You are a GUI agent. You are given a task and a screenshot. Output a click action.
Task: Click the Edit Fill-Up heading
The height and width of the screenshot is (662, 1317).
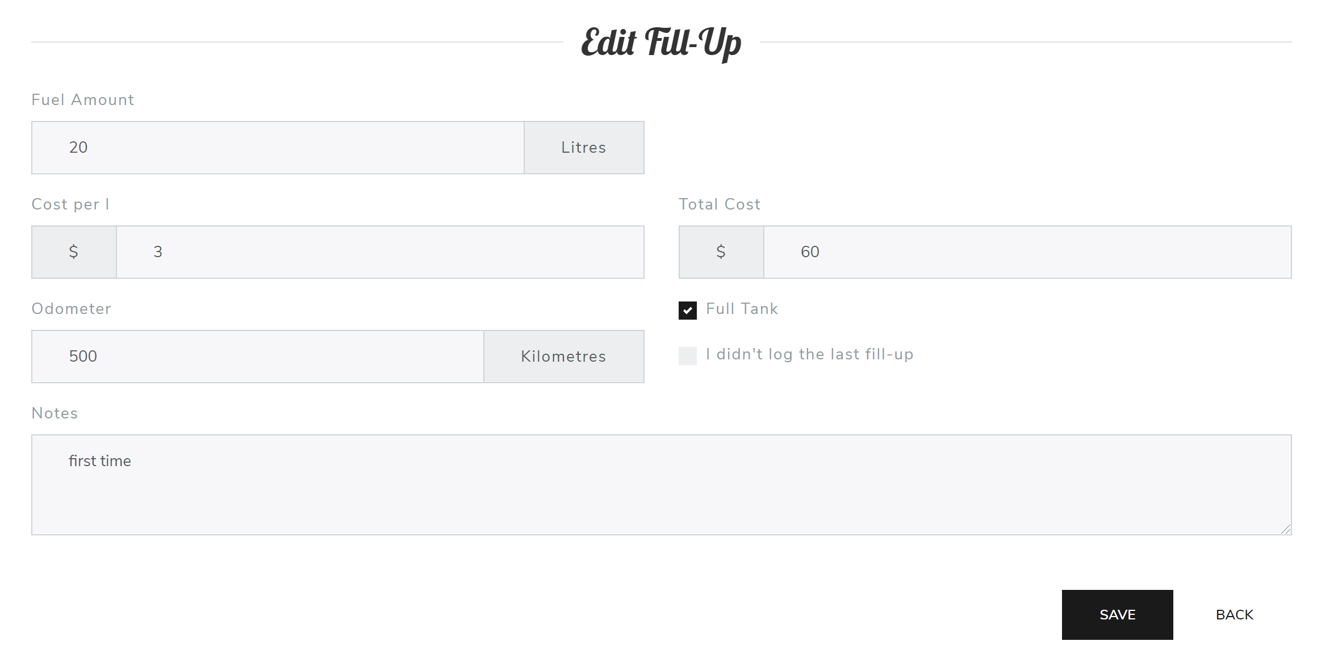click(661, 43)
